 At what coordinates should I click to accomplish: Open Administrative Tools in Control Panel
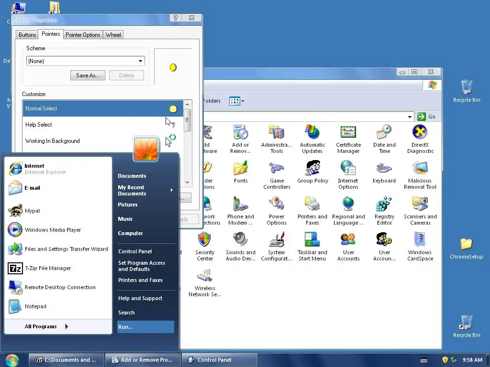coord(277,139)
